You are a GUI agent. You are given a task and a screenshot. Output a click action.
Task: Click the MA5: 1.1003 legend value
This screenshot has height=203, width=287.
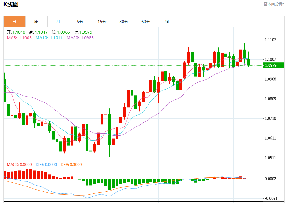coord(19,38)
